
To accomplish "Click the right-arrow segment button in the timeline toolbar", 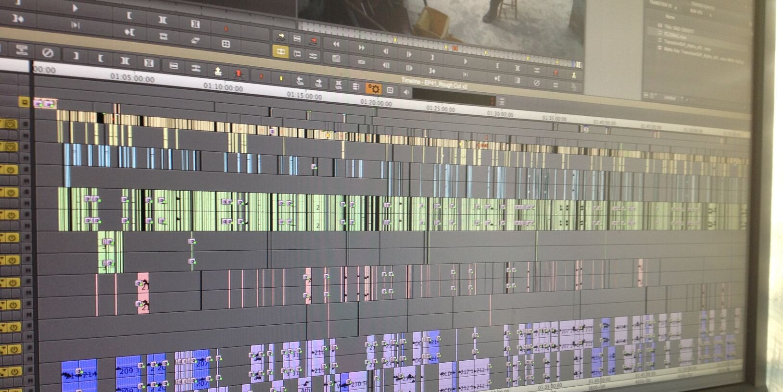I will click(318, 83).
